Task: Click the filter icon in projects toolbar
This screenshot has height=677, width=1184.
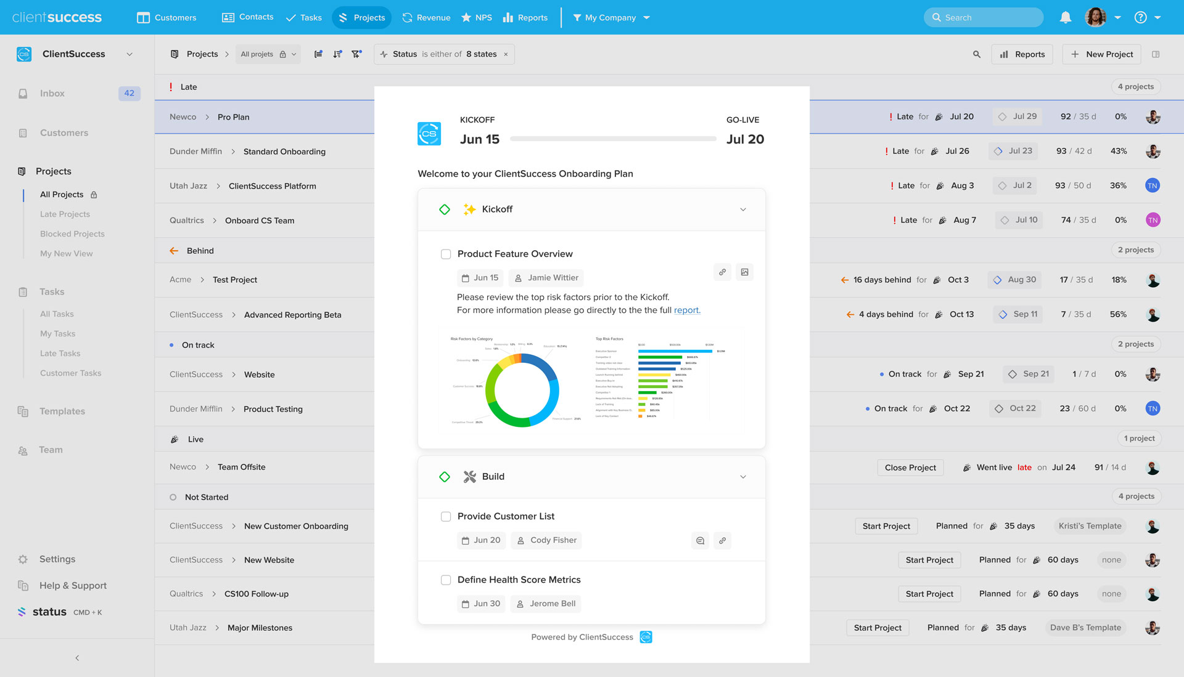Action: click(x=356, y=54)
